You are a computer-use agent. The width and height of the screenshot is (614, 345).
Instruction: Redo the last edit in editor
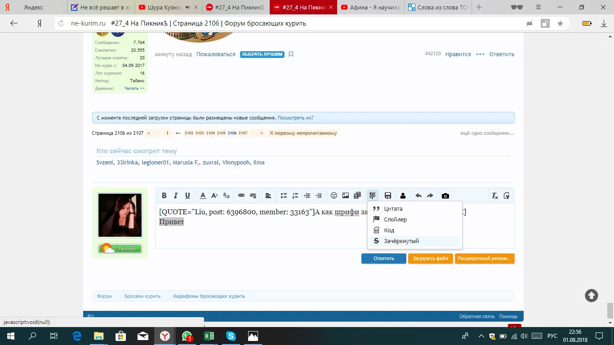click(x=430, y=195)
